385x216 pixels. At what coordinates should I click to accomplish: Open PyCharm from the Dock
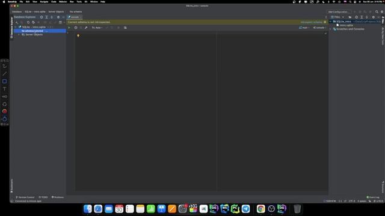[235, 209]
